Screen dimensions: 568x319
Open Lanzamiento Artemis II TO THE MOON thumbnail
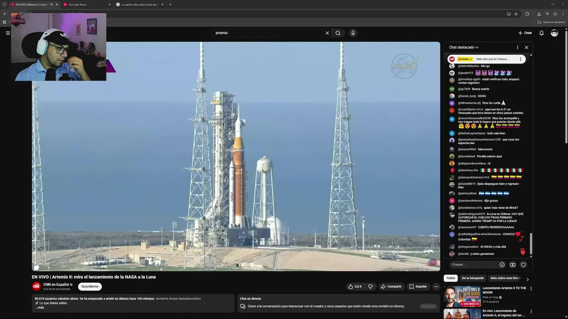(462, 296)
